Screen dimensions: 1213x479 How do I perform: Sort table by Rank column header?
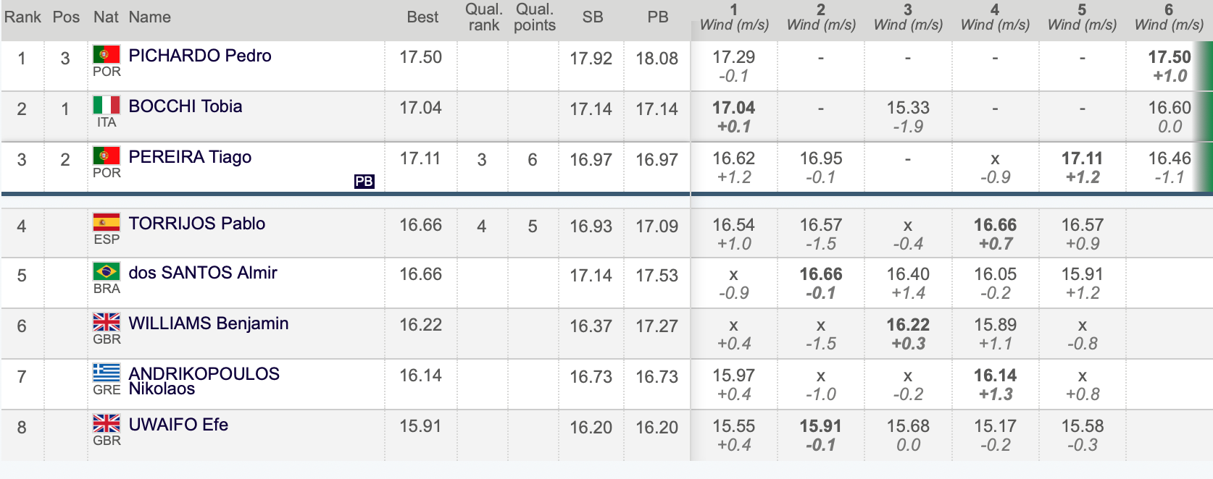pos(22,17)
